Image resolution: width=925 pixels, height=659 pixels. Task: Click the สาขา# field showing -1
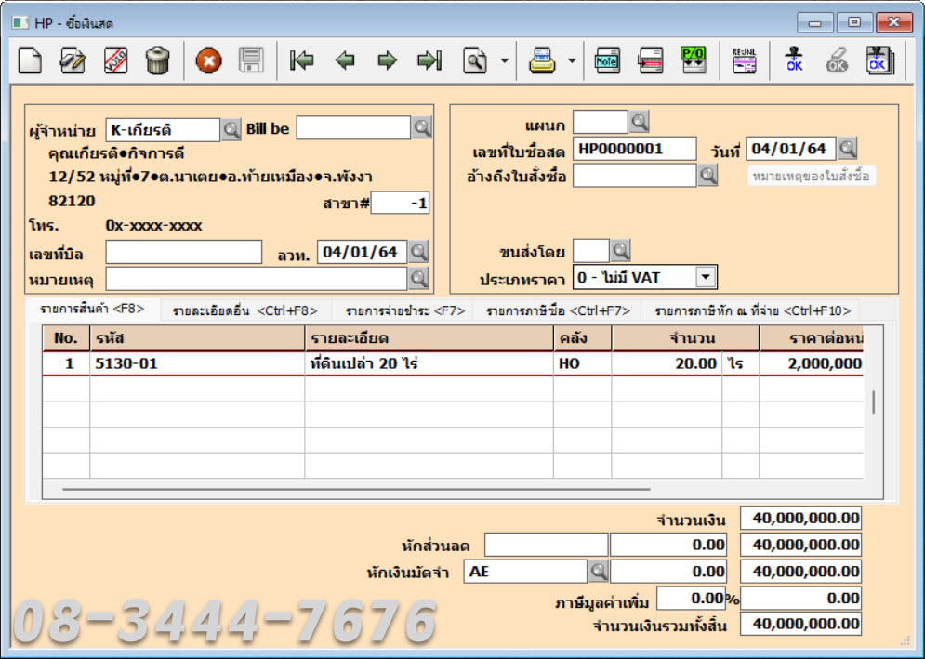click(x=400, y=203)
